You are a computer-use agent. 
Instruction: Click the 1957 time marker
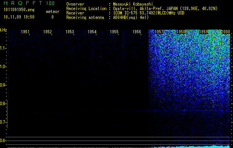[159, 32]
